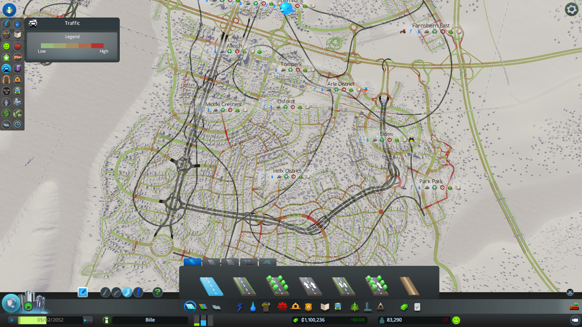Select the gravel road thumbnail
This screenshot has width=582, height=327.
coord(410,286)
